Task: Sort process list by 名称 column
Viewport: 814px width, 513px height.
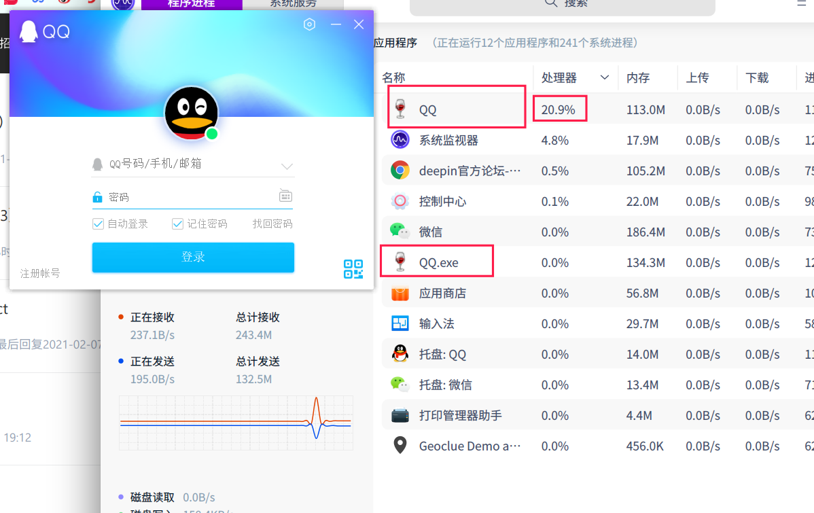Action: click(x=393, y=78)
